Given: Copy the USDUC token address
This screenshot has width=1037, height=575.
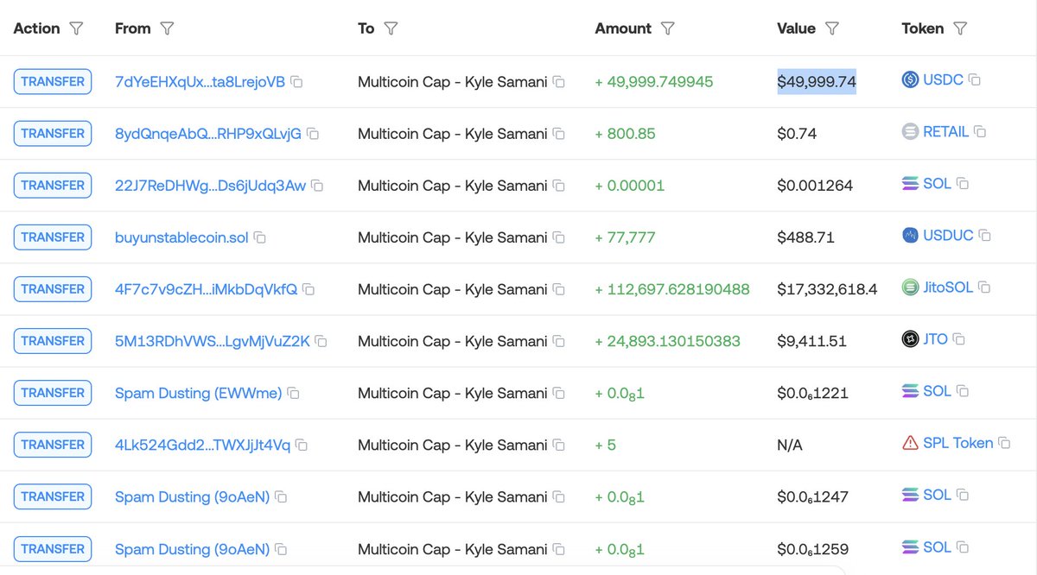Looking at the screenshot, I should (x=984, y=235).
